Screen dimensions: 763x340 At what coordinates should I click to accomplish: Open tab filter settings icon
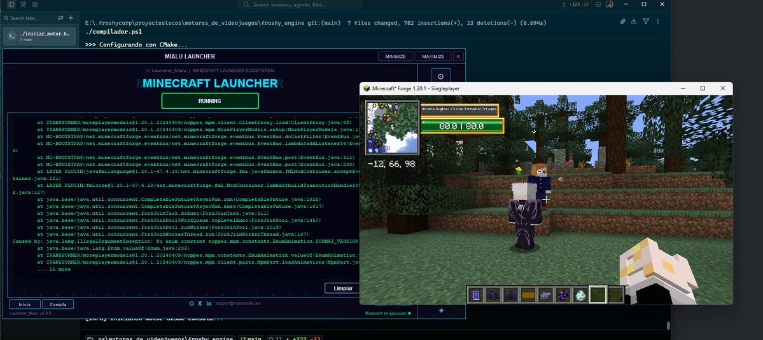pyautogui.click(x=60, y=18)
